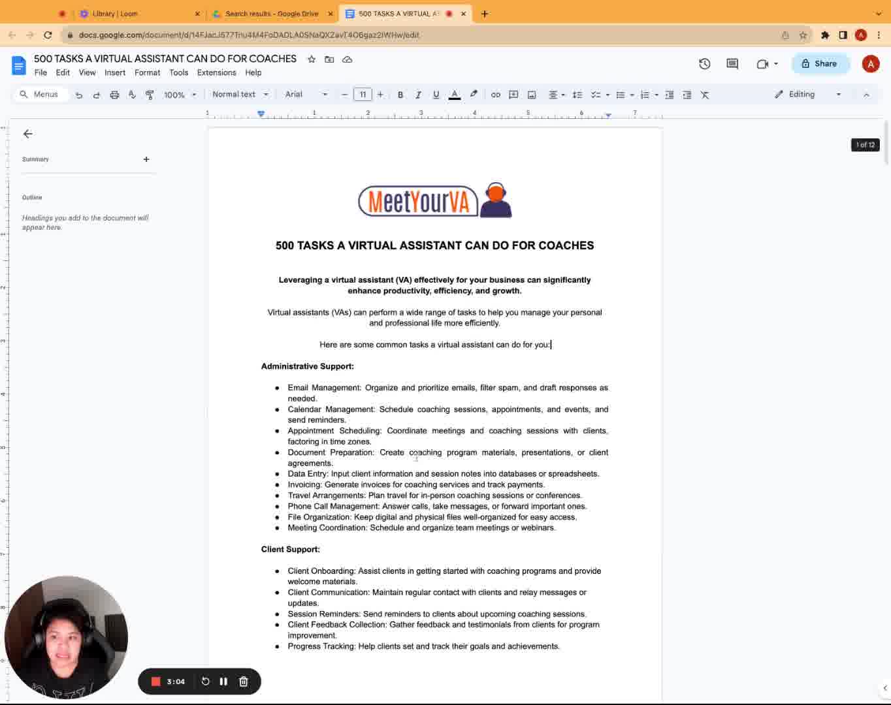Toggle italic formatting
This screenshot has width=891, height=705.
click(418, 95)
